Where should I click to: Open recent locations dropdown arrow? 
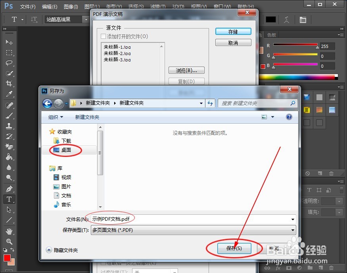click(x=66, y=103)
